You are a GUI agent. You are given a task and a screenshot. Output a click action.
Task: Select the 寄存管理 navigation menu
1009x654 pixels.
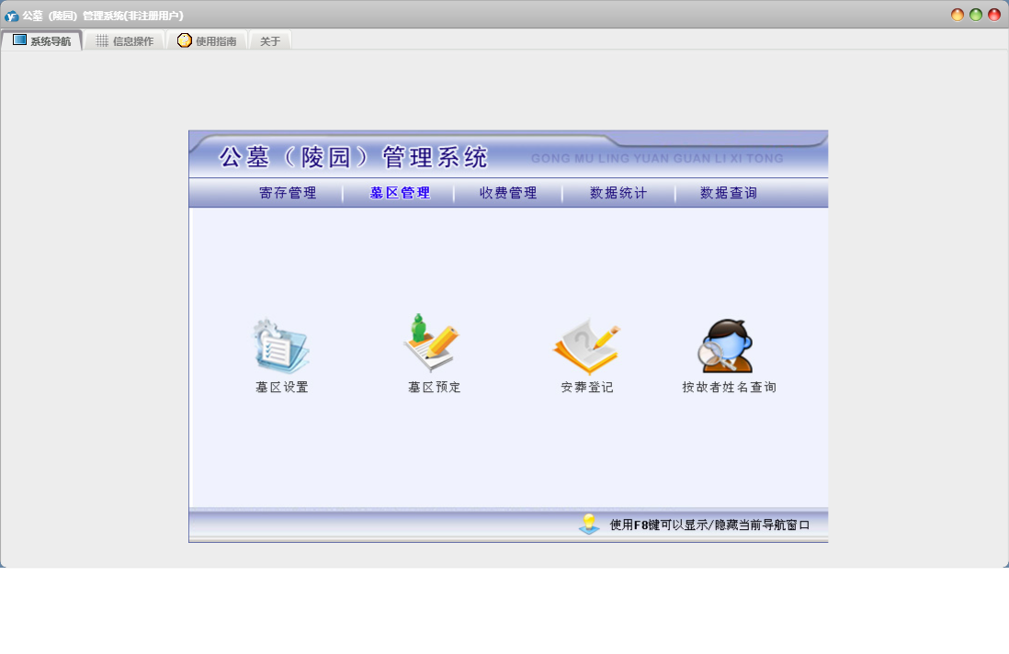(x=288, y=193)
